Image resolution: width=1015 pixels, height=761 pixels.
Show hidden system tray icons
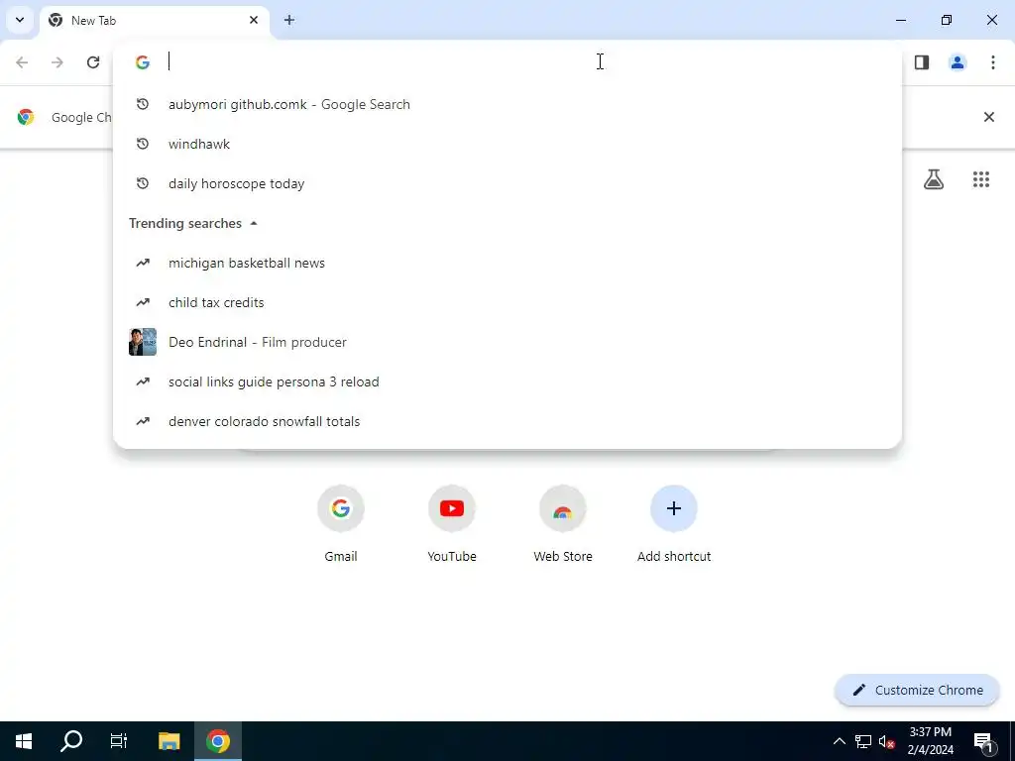[839, 741]
